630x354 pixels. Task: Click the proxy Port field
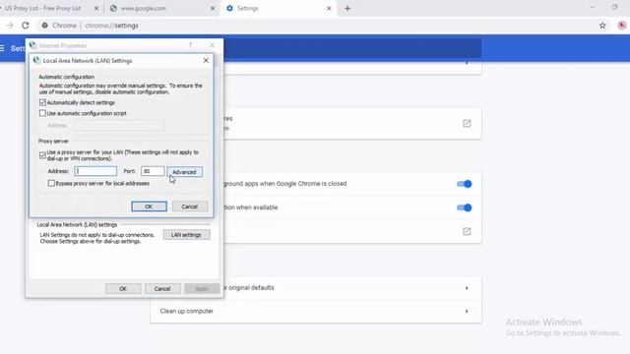point(153,171)
